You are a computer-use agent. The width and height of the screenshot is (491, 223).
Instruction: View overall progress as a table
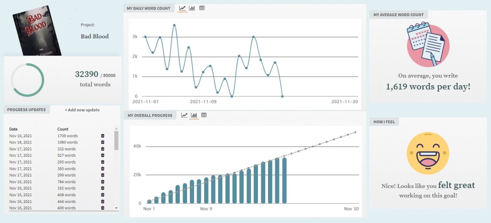204,115
